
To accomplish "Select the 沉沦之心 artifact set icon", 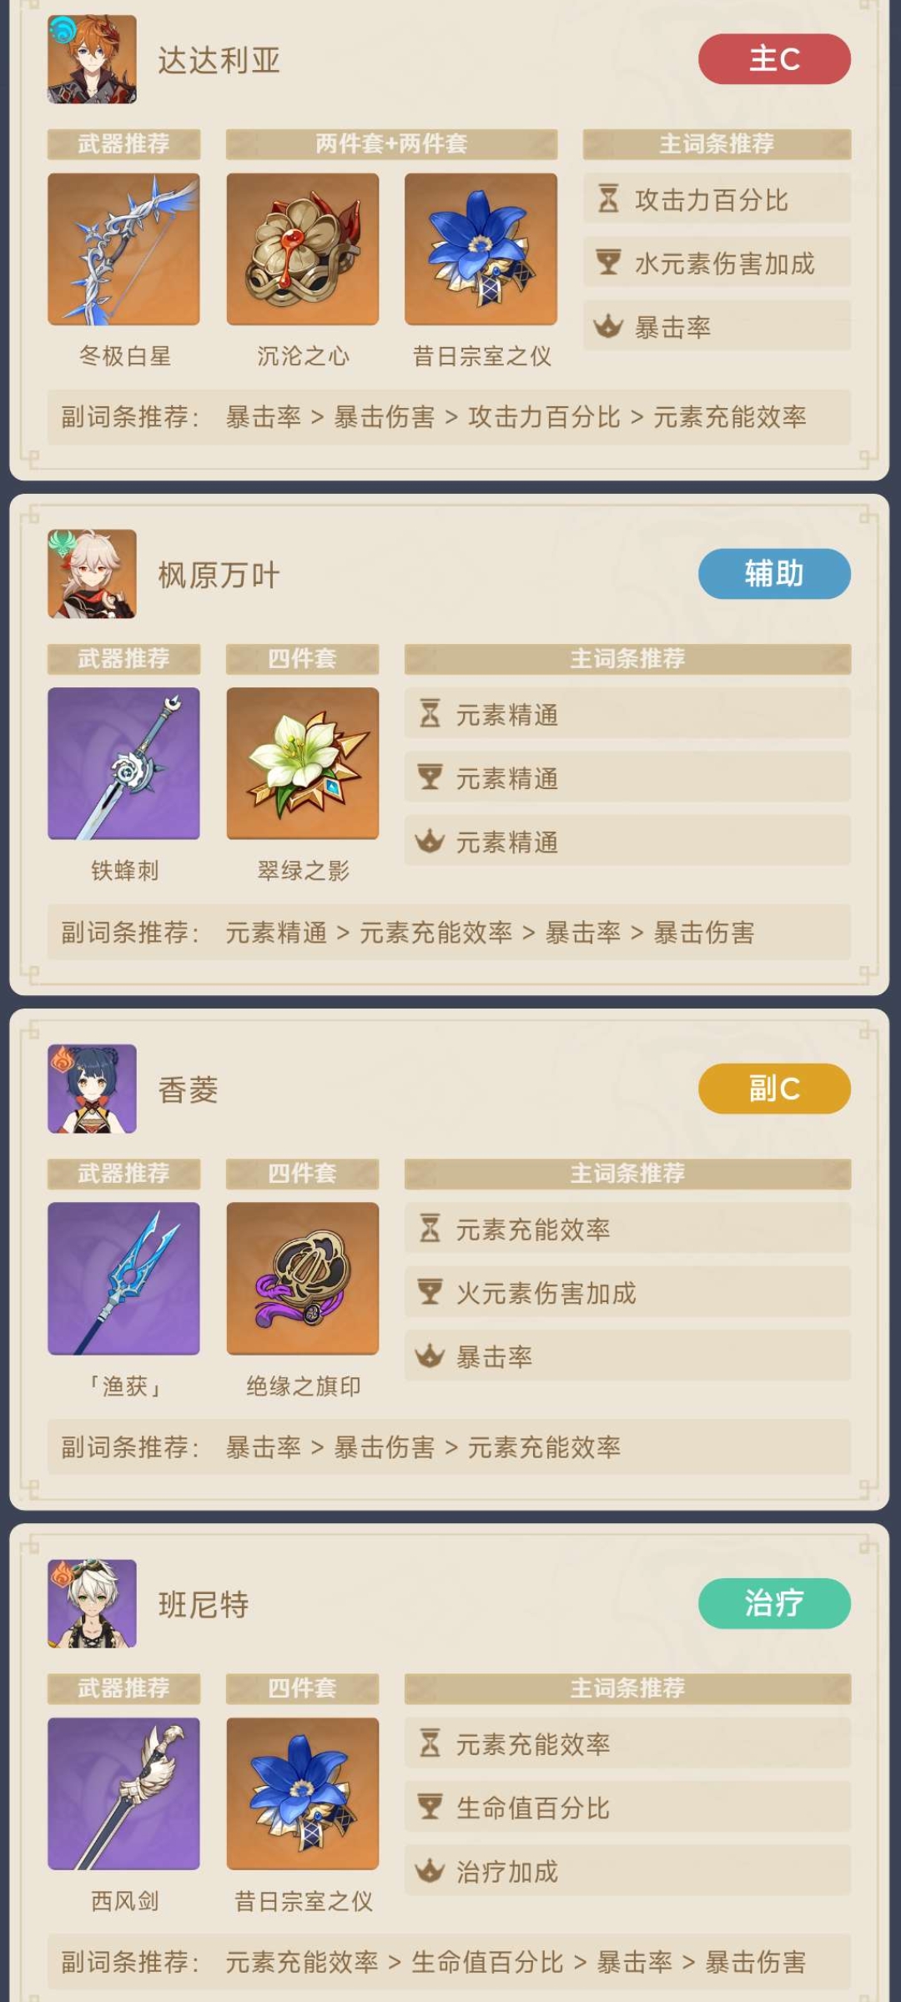I will point(302,249).
